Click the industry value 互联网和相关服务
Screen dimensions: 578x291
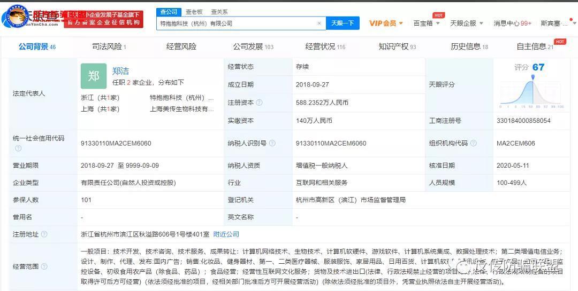[x=322, y=183]
